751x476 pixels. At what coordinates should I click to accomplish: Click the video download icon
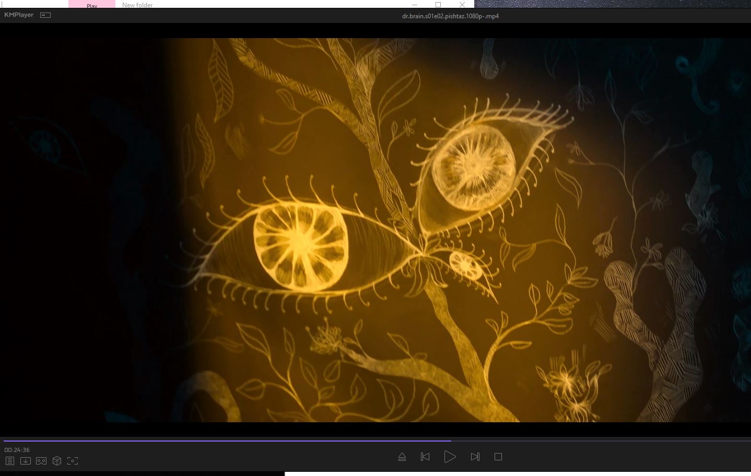(x=25, y=461)
